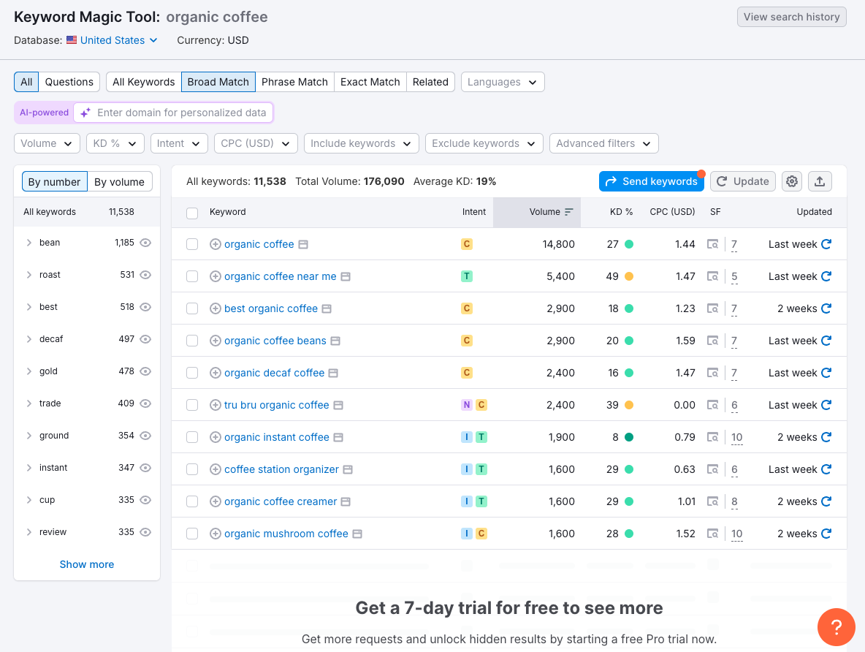This screenshot has width=865, height=652.
Task: Click the orange KD dot for tru bru
Action: click(628, 405)
